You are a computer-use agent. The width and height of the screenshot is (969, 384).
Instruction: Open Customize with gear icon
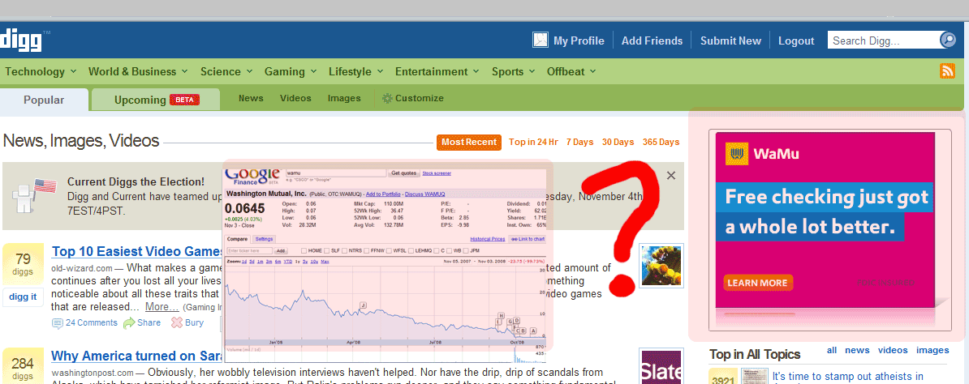pos(413,98)
